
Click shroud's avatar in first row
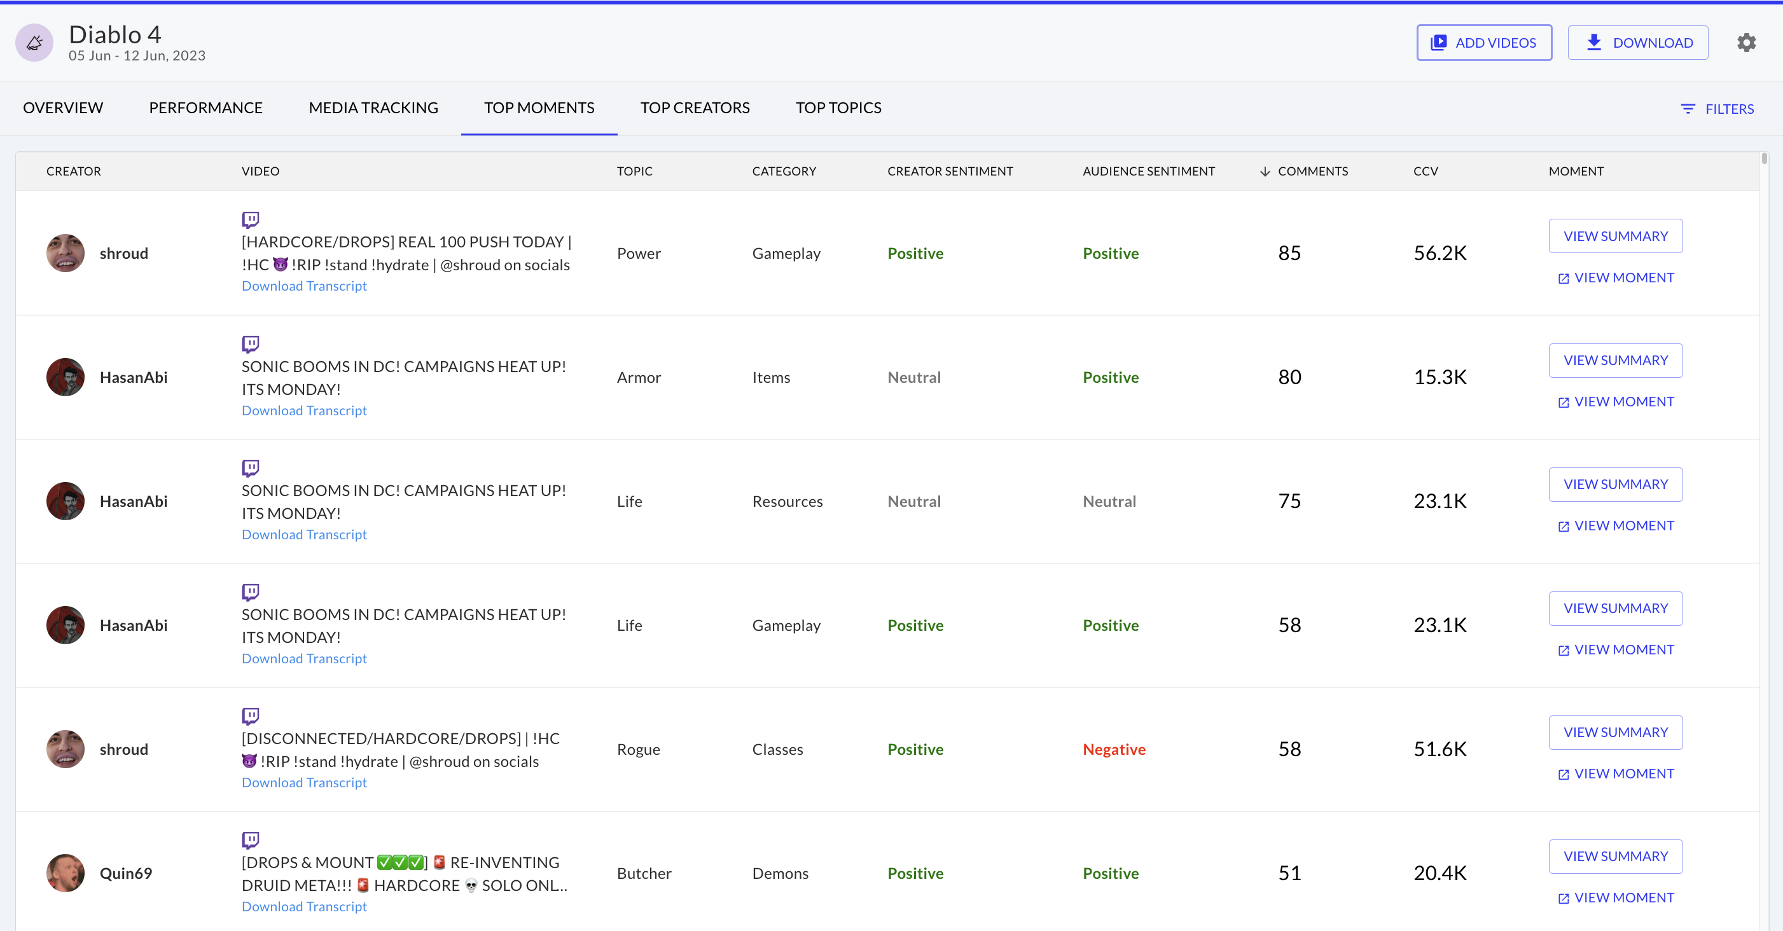pyautogui.click(x=65, y=253)
